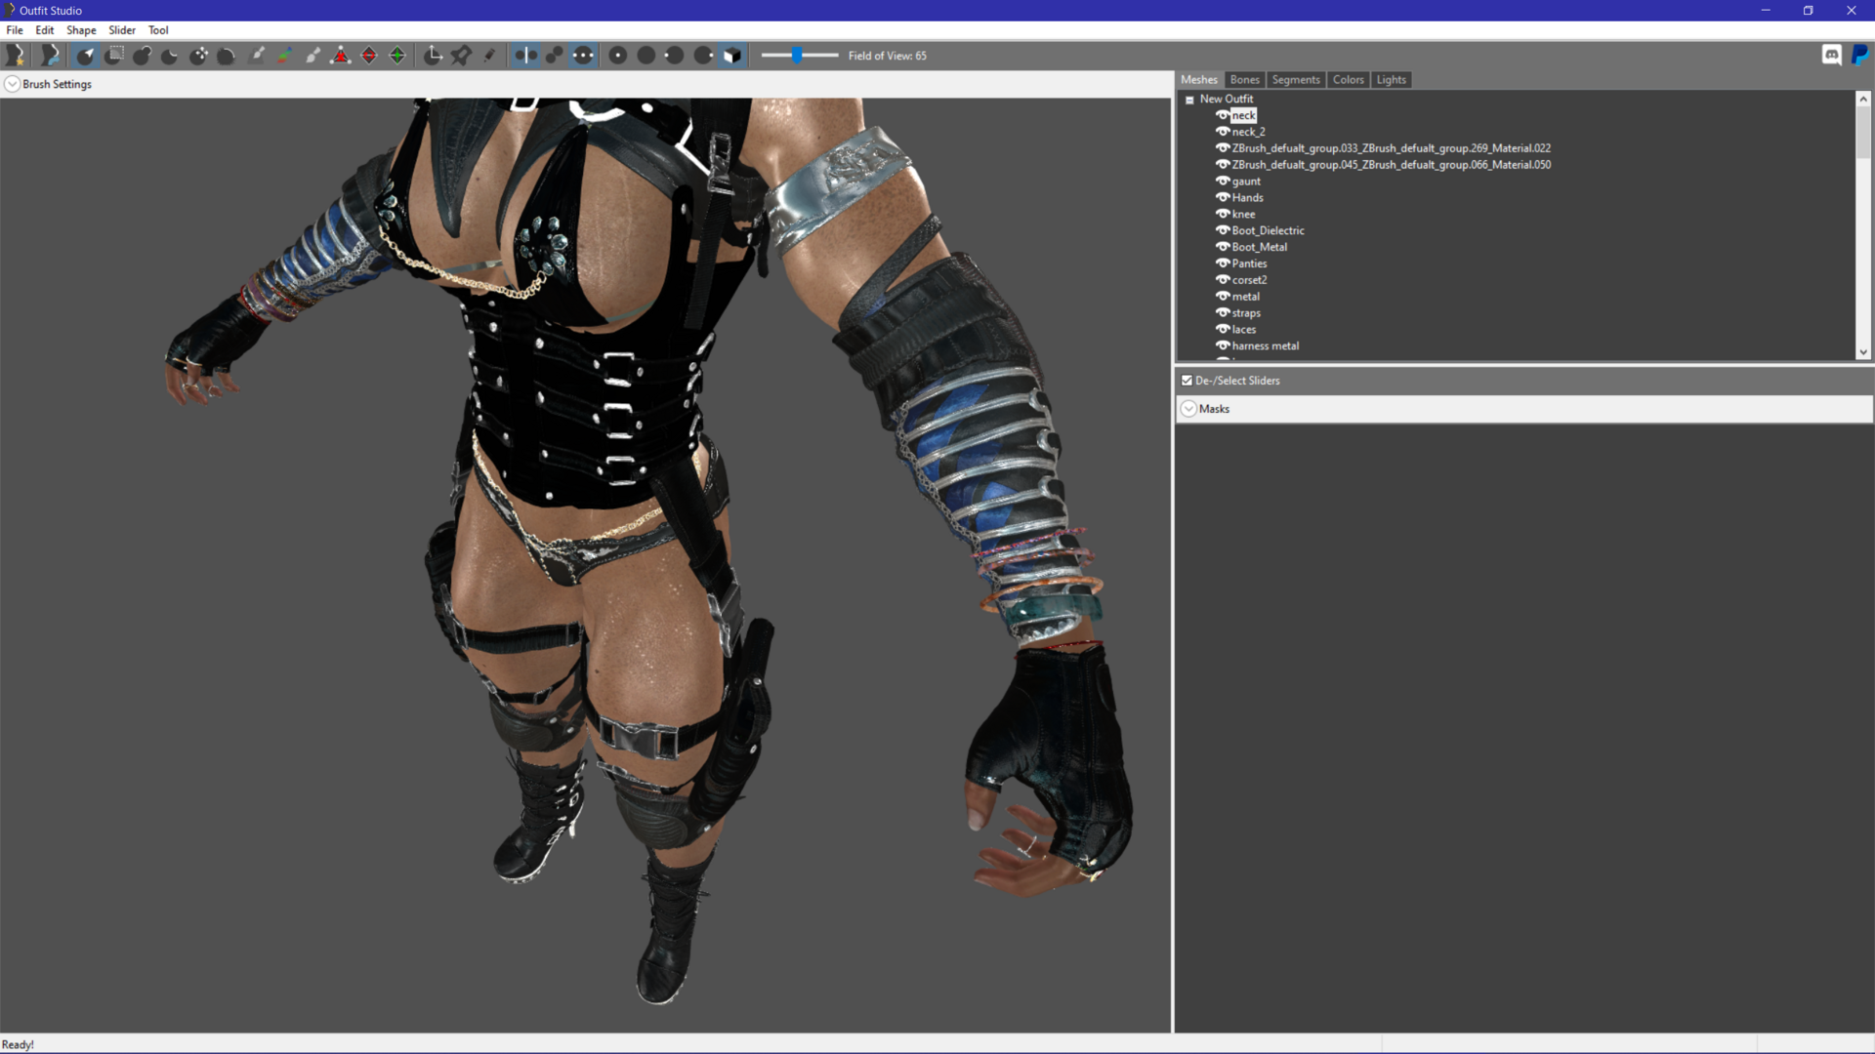Uncheck De-/Select Sliders checkbox
This screenshot has width=1875, height=1054.
1187,381
